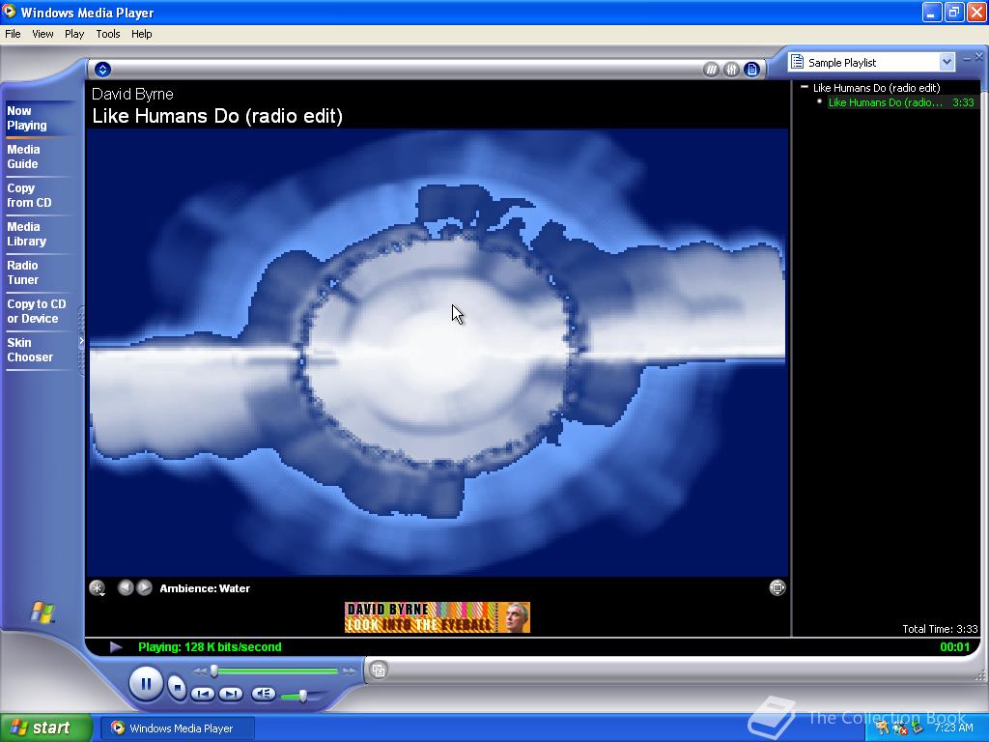Switch to skin mode button
989x742 pixels.
[x=379, y=671]
